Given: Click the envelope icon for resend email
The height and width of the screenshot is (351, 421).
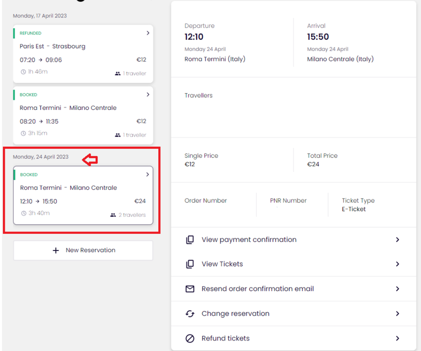Looking at the screenshot, I should click(190, 289).
